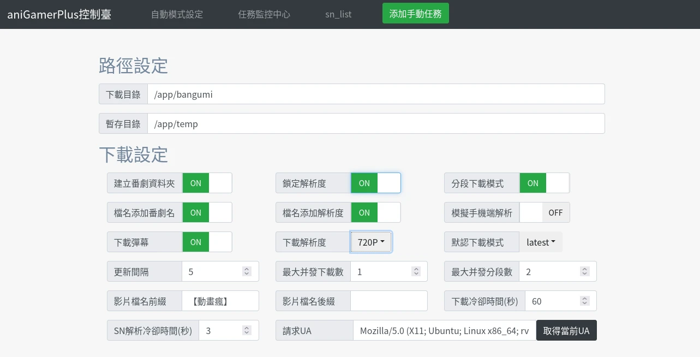Disable the 分段下載模式 switch
700x357 pixels.
coord(545,183)
